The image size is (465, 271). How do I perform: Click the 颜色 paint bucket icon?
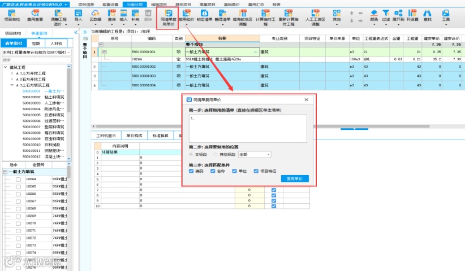[x=374, y=16]
